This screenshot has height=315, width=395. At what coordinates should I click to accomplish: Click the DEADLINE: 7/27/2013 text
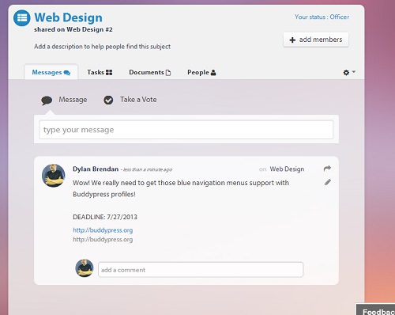[105, 217]
